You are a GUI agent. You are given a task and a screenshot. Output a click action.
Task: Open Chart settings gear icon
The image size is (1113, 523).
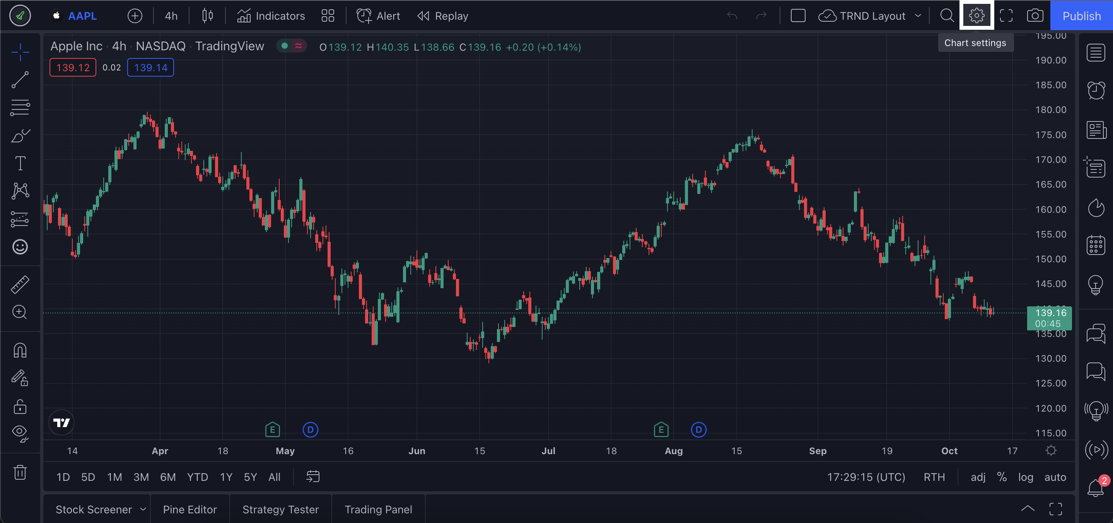(976, 16)
